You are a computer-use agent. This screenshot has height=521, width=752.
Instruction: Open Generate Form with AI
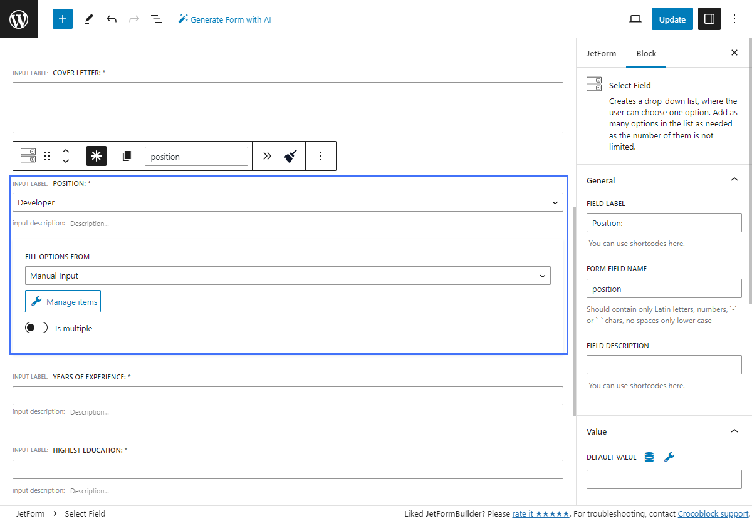(224, 19)
